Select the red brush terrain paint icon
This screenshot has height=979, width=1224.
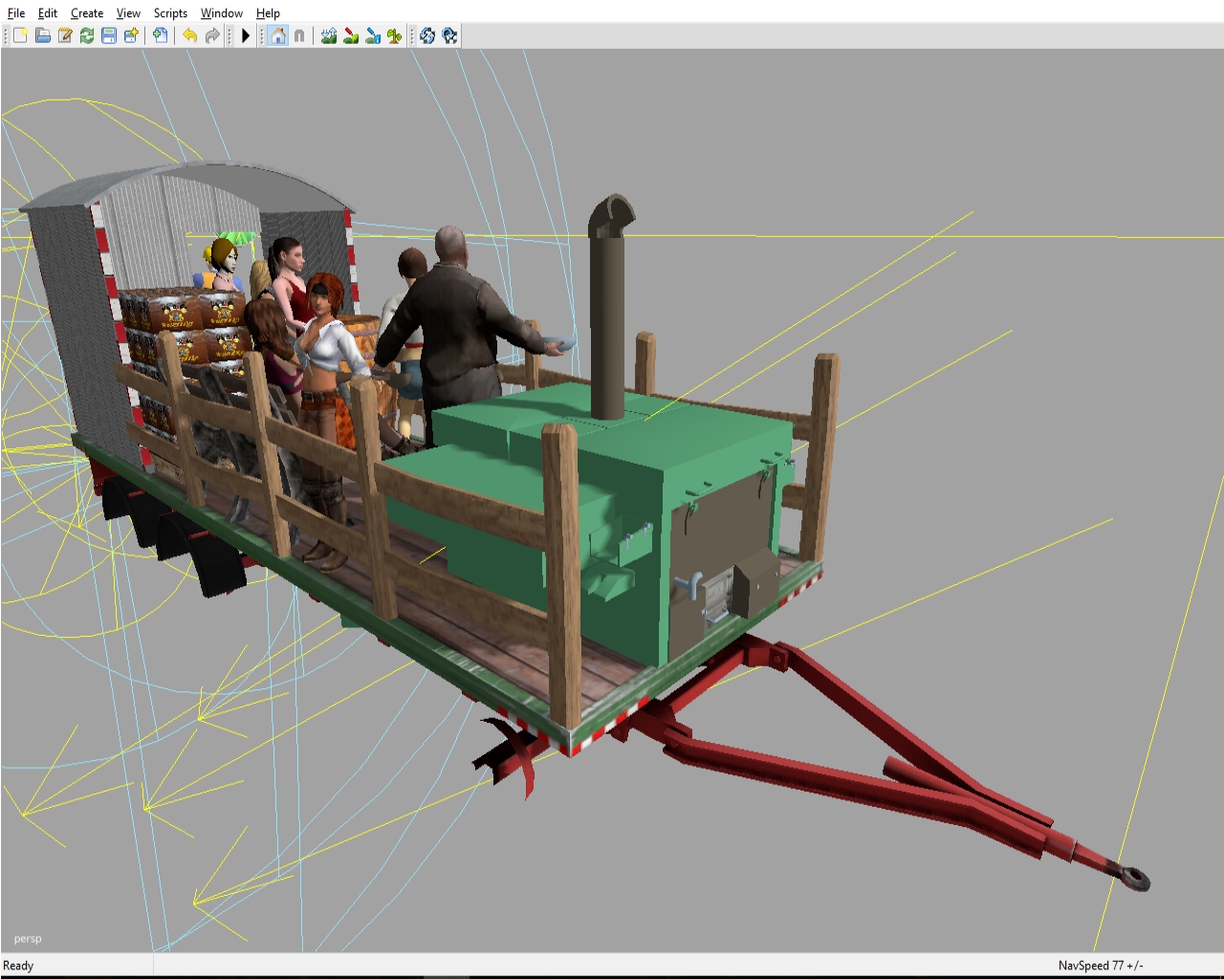(x=350, y=35)
